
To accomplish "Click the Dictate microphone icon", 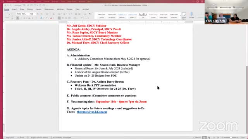I will (x=191, y=15).
